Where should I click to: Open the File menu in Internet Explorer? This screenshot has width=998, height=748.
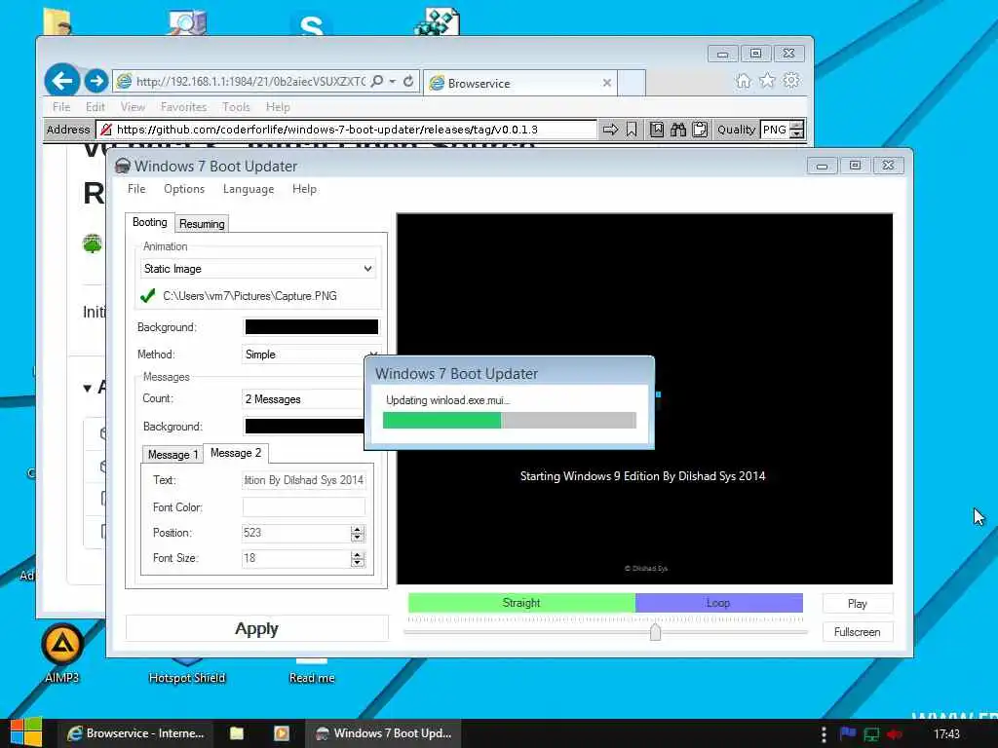click(61, 107)
